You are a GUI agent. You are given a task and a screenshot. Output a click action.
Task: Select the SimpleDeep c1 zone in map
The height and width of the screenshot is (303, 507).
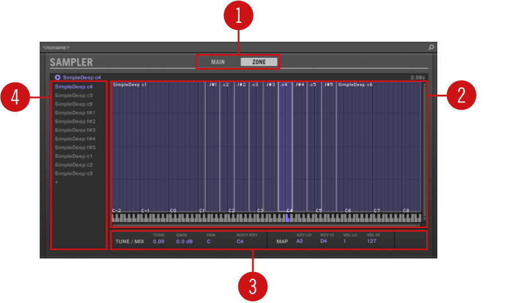157,145
